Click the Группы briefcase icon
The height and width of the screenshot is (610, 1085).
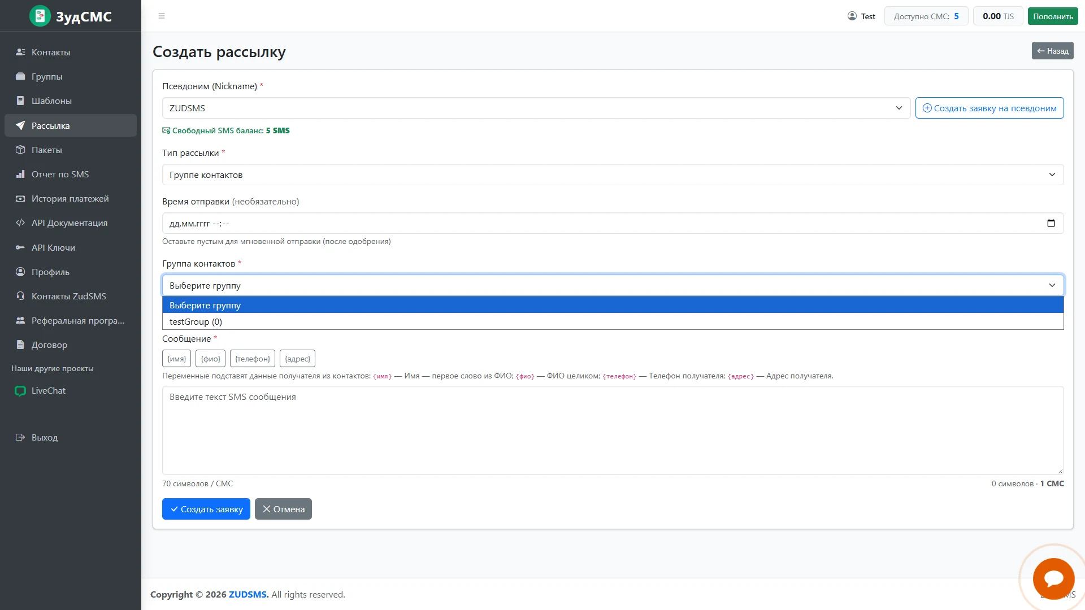click(x=20, y=76)
